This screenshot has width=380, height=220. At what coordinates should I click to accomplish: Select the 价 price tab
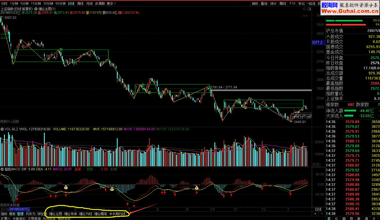click(x=337, y=218)
